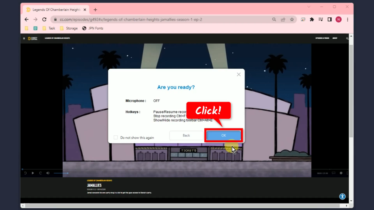The height and width of the screenshot is (210, 374).
Task: Click the Legends of Chamberlain Heights header link
Action: coord(57,38)
